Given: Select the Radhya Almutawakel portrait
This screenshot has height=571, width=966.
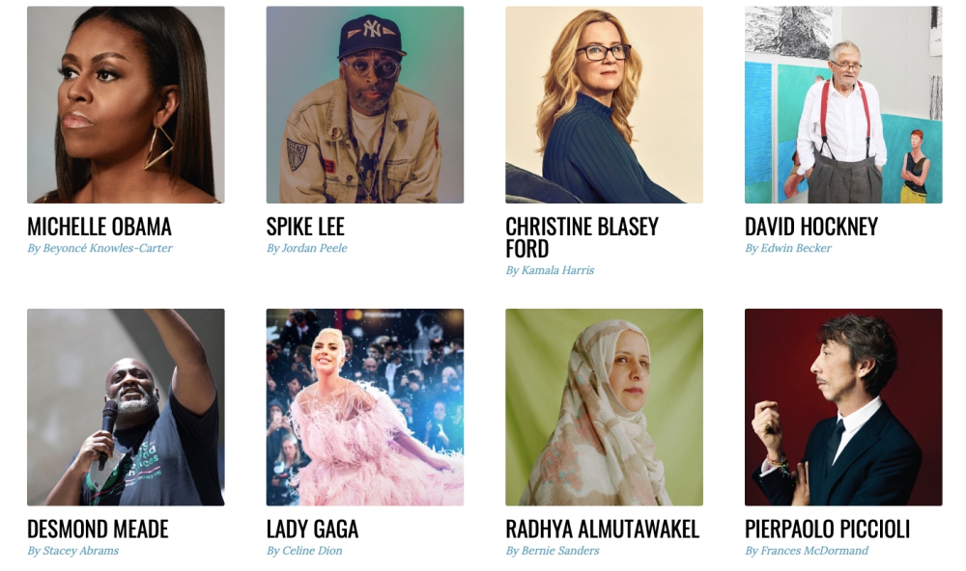Looking at the screenshot, I should (604, 407).
